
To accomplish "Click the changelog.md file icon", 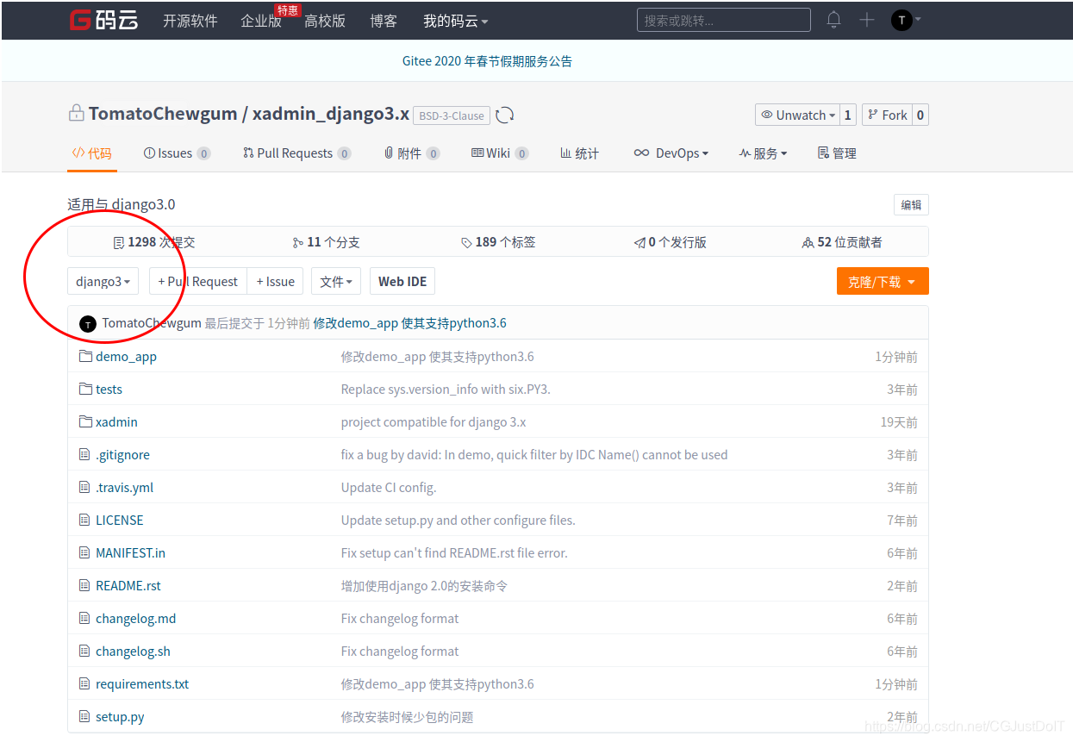I will (84, 618).
